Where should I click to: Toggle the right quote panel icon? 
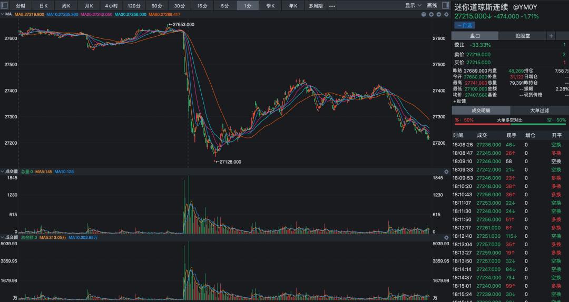point(446,6)
